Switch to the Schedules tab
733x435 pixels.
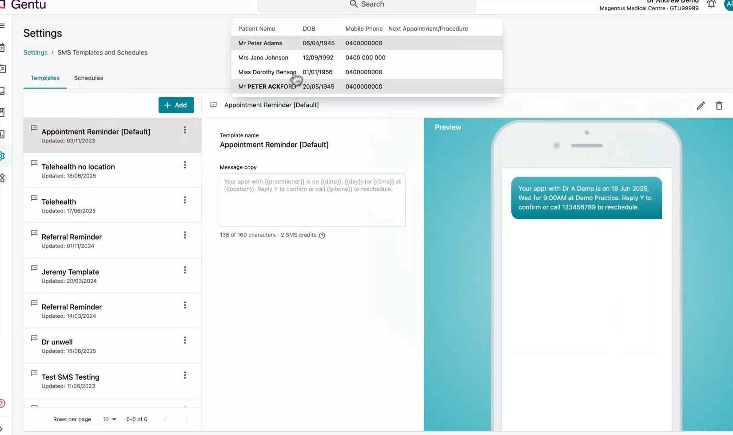point(88,78)
